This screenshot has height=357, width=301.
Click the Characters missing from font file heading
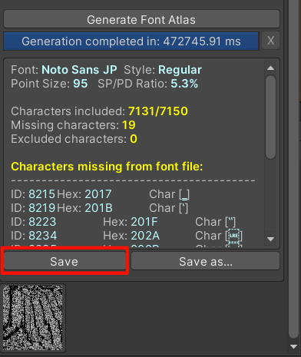pos(107,167)
